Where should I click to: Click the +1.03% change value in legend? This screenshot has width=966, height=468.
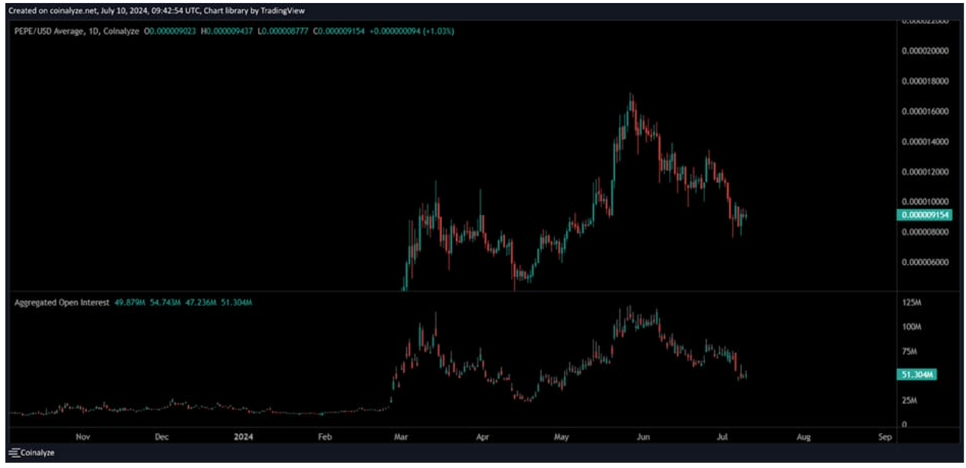click(x=441, y=31)
